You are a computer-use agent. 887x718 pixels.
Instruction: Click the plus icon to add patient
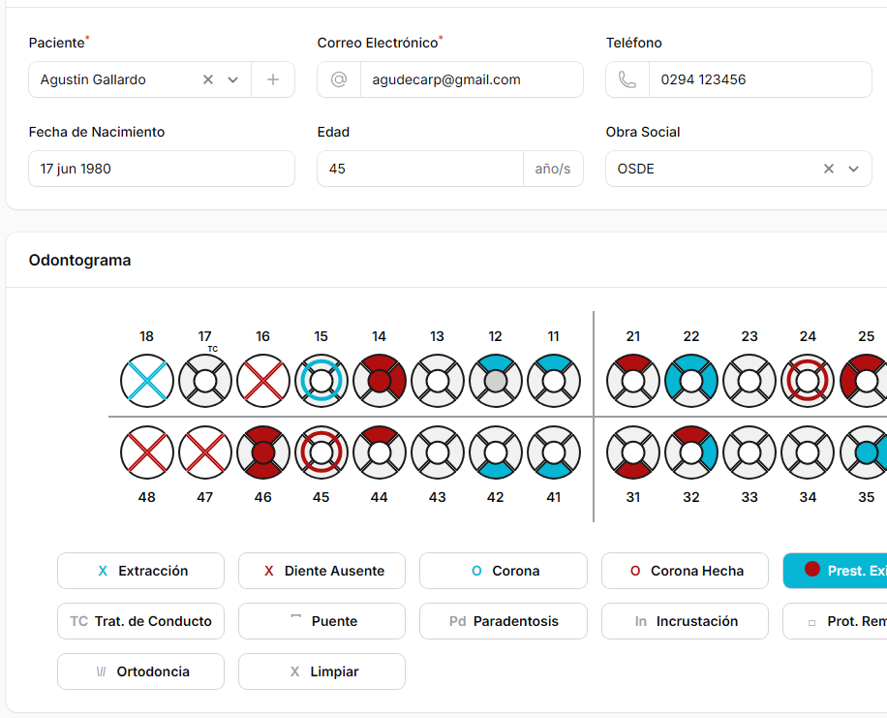click(273, 80)
